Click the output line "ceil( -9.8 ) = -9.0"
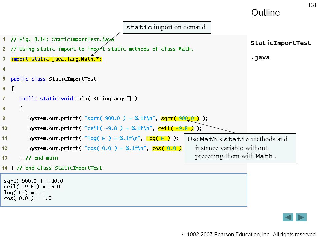Viewport: 320px width, 240px height. (x=32, y=187)
